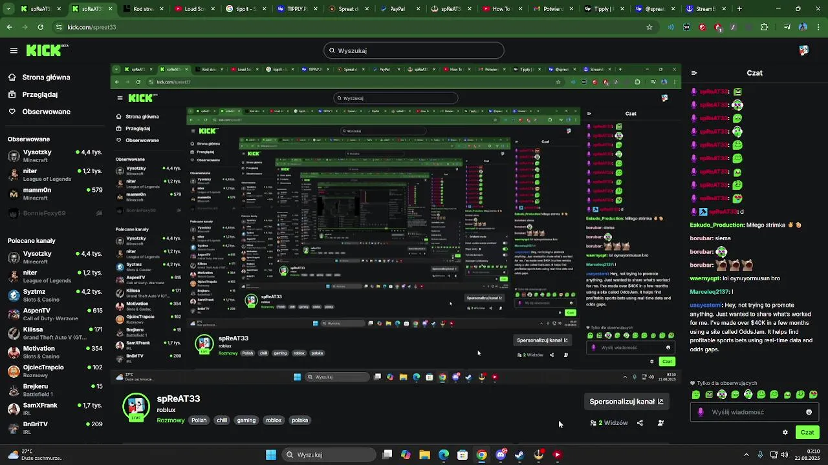The image size is (828, 465).
Task: Open the Windows Start menu
Action: [271, 455]
